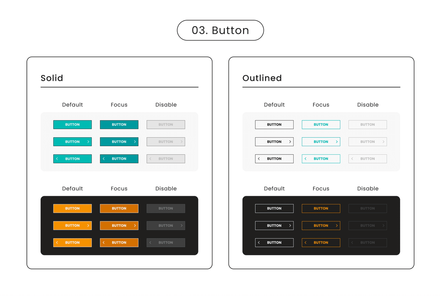Screen dimensions: 441x296
Task: Click the plain teal Solid Default button
Action: (72, 124)
